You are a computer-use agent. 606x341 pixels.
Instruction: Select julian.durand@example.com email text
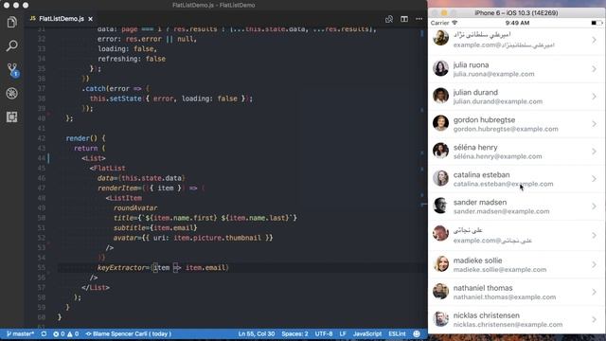[498, 101]
